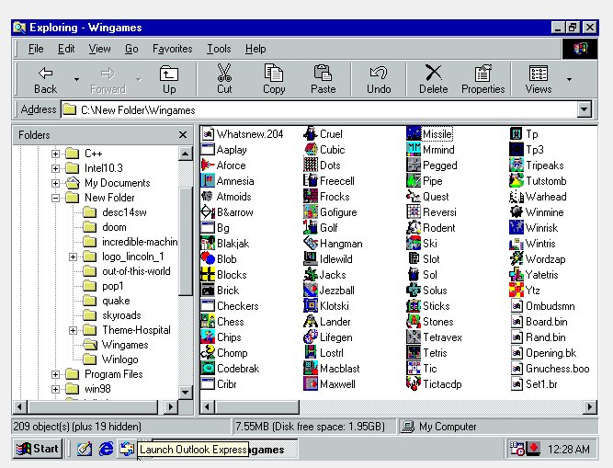Click the Views toolbar button

click(539, 79)
